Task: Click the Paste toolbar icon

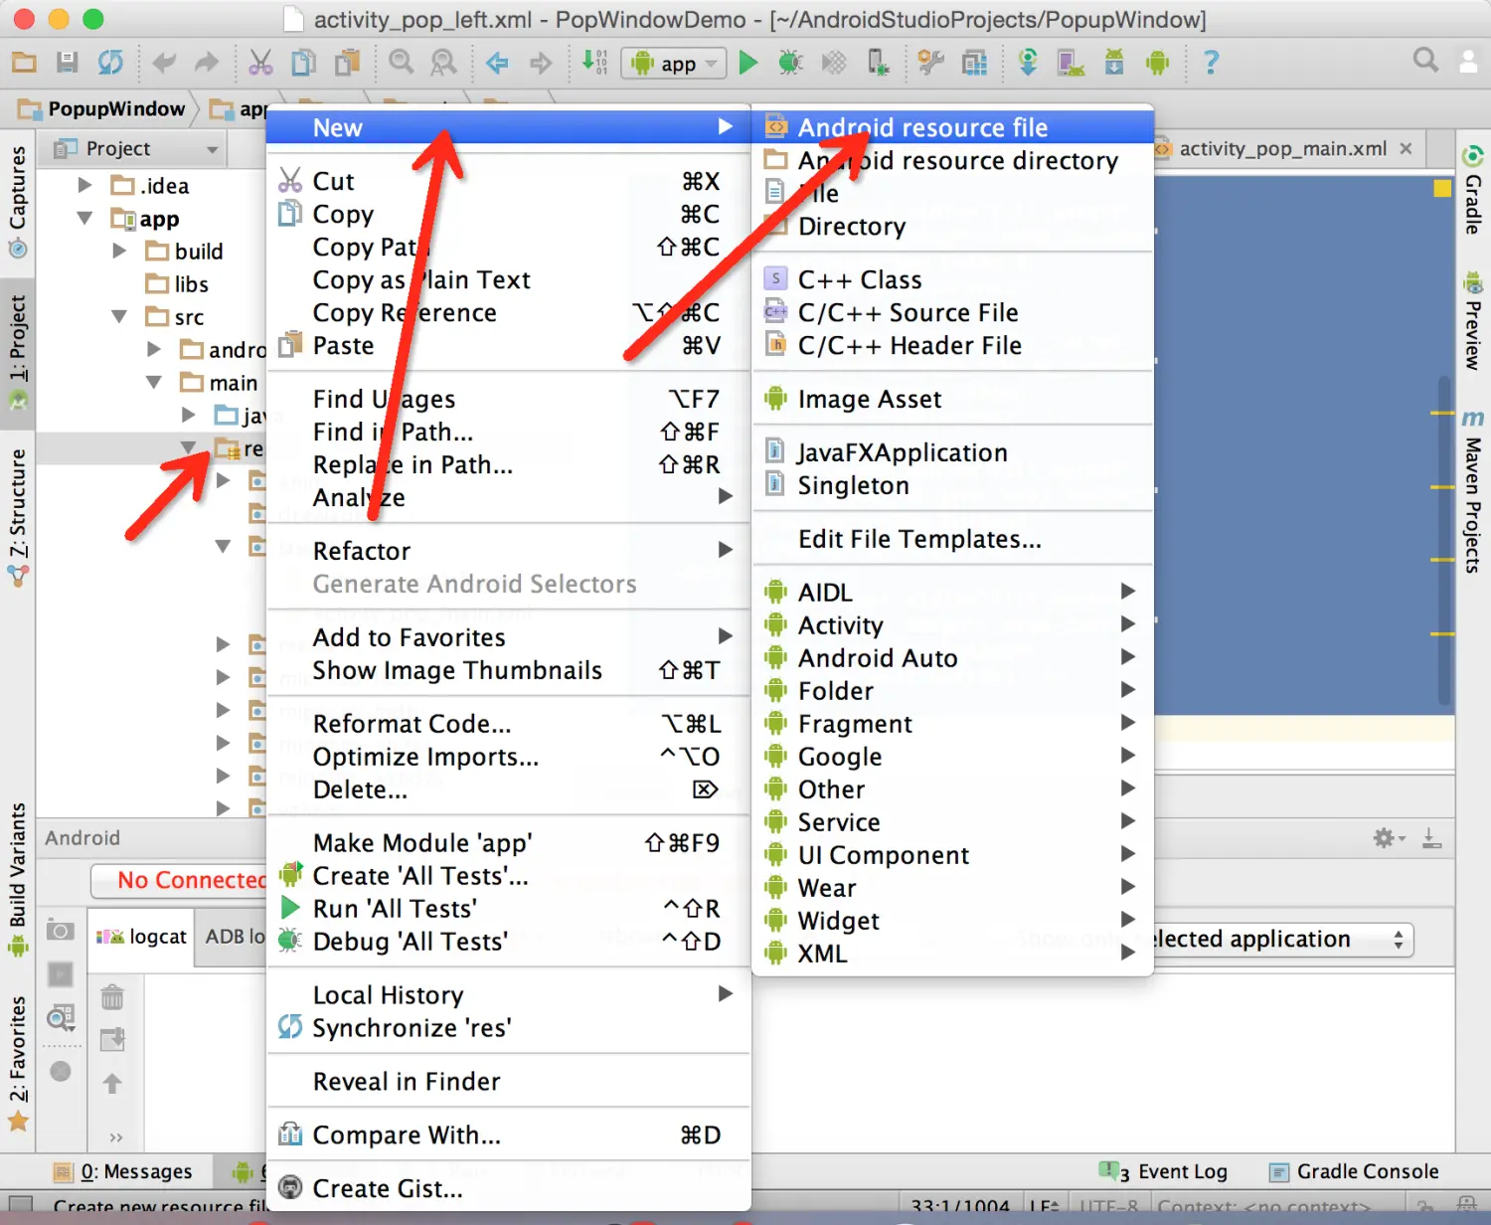Action: click(347, 63)
